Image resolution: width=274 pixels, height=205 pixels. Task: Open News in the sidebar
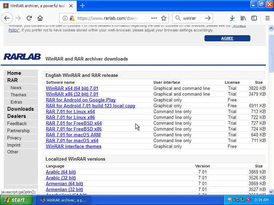point(16,87)
